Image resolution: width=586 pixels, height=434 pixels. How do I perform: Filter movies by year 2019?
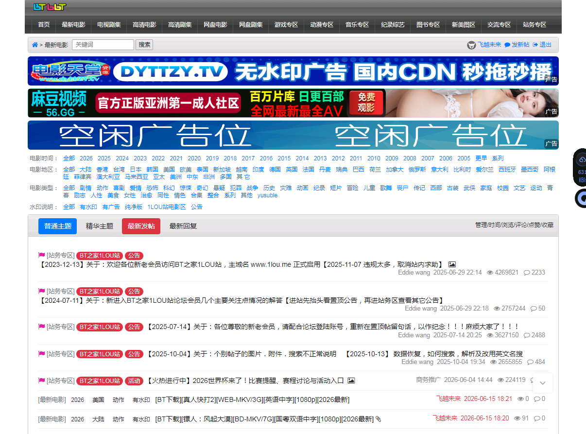(212, 158)
